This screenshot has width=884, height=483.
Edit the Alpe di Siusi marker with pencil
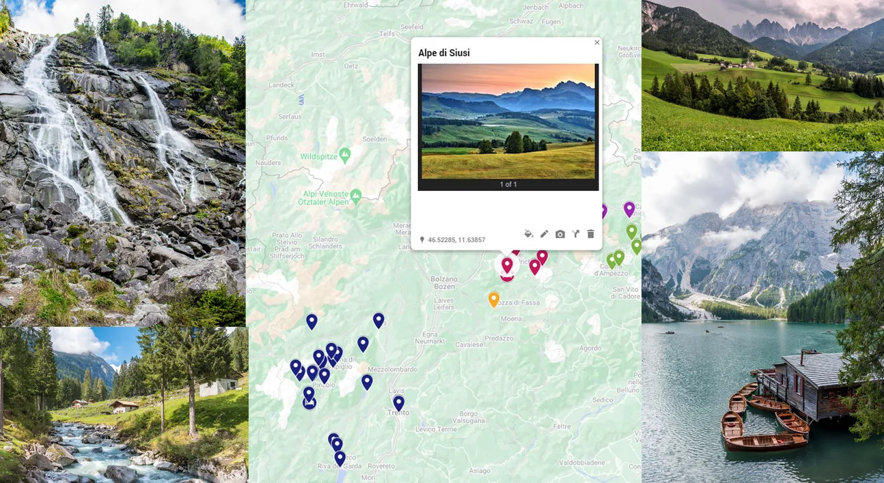[544, 234]
